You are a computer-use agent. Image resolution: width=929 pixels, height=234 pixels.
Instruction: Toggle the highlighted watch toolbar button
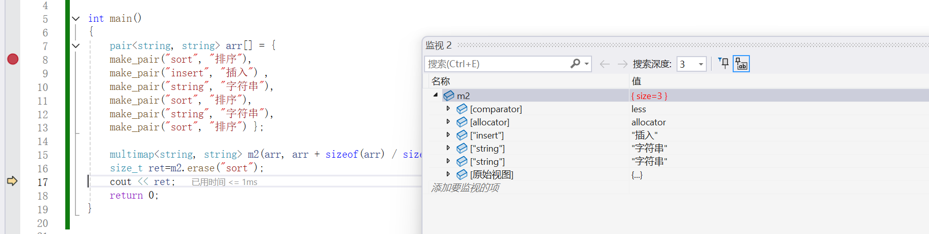pyautogui.click(x=741, y=64)
